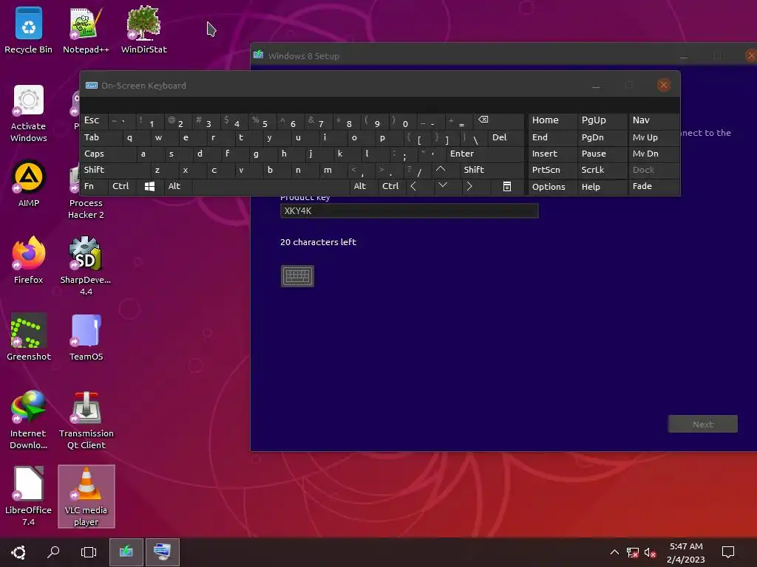Image resolution: width=757 pixels, height=567 pixels.
Task: Toggle the left Shift key
Action: pos(115,170)
